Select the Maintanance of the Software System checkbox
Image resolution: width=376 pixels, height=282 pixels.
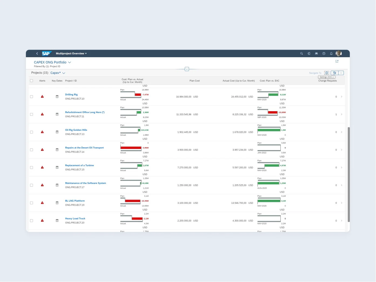[32, 185]
